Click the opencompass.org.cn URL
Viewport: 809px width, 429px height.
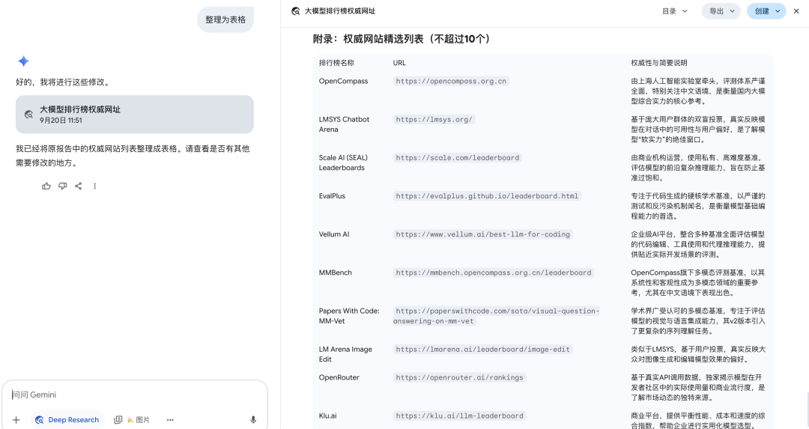[451, 81]
